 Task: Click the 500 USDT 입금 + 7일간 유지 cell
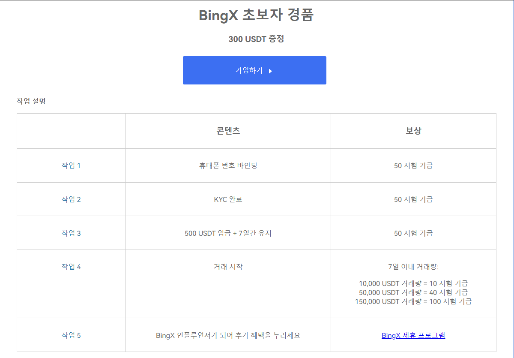click(228, 233)
